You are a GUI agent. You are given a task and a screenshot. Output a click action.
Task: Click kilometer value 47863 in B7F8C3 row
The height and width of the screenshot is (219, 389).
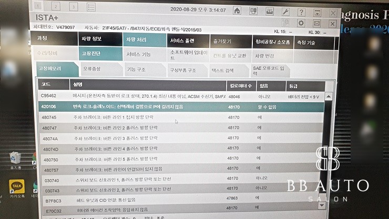(x=232, y=198)
